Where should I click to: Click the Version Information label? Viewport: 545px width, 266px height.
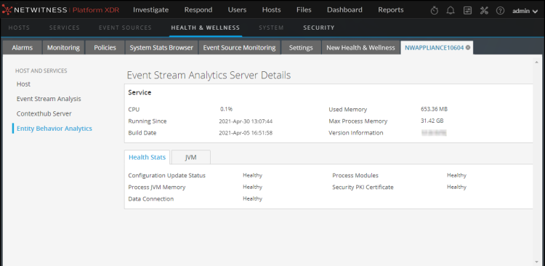pos(356,133)
